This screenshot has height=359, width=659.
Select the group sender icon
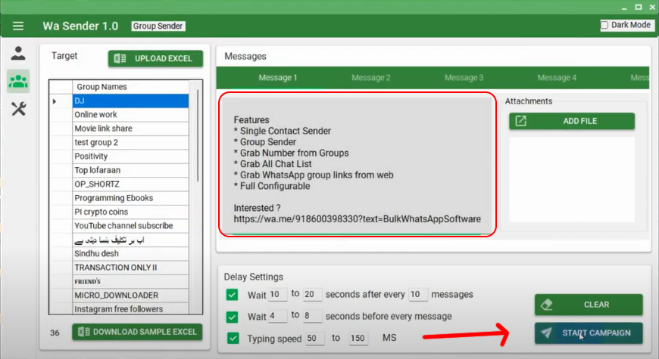pos(18,81)
